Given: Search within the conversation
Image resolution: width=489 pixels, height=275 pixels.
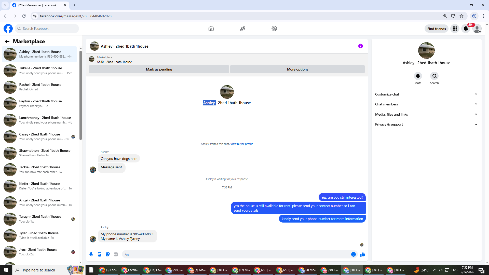Looking at the screenshot, I should (434, 76).
